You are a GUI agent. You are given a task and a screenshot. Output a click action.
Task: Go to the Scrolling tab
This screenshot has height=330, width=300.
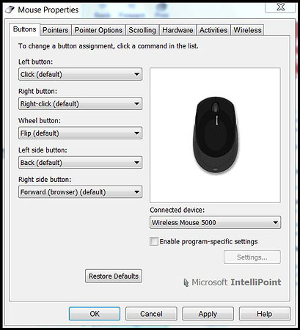142,30
